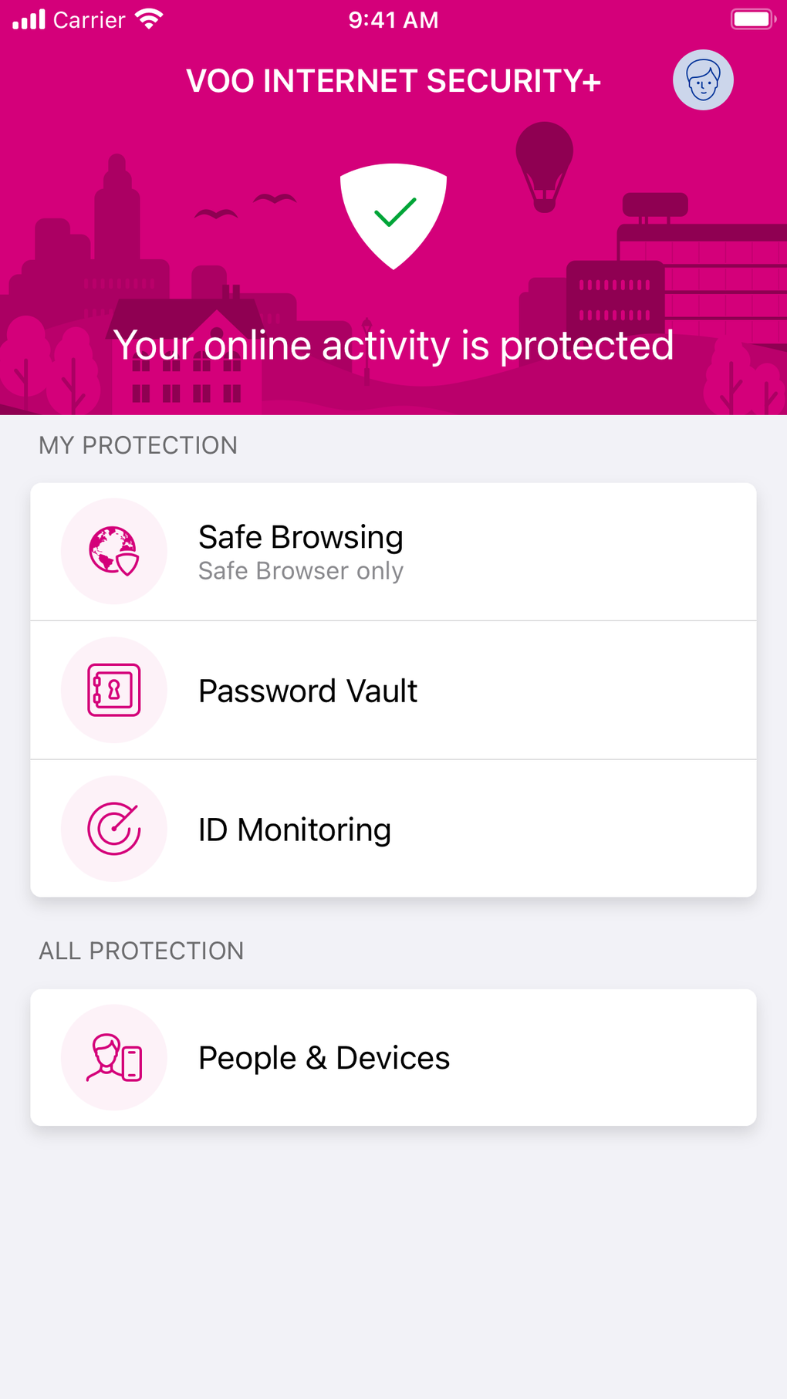787x1399 pixels.
Task: Open People & Devices text label
Action: (x=324, y=1058)
